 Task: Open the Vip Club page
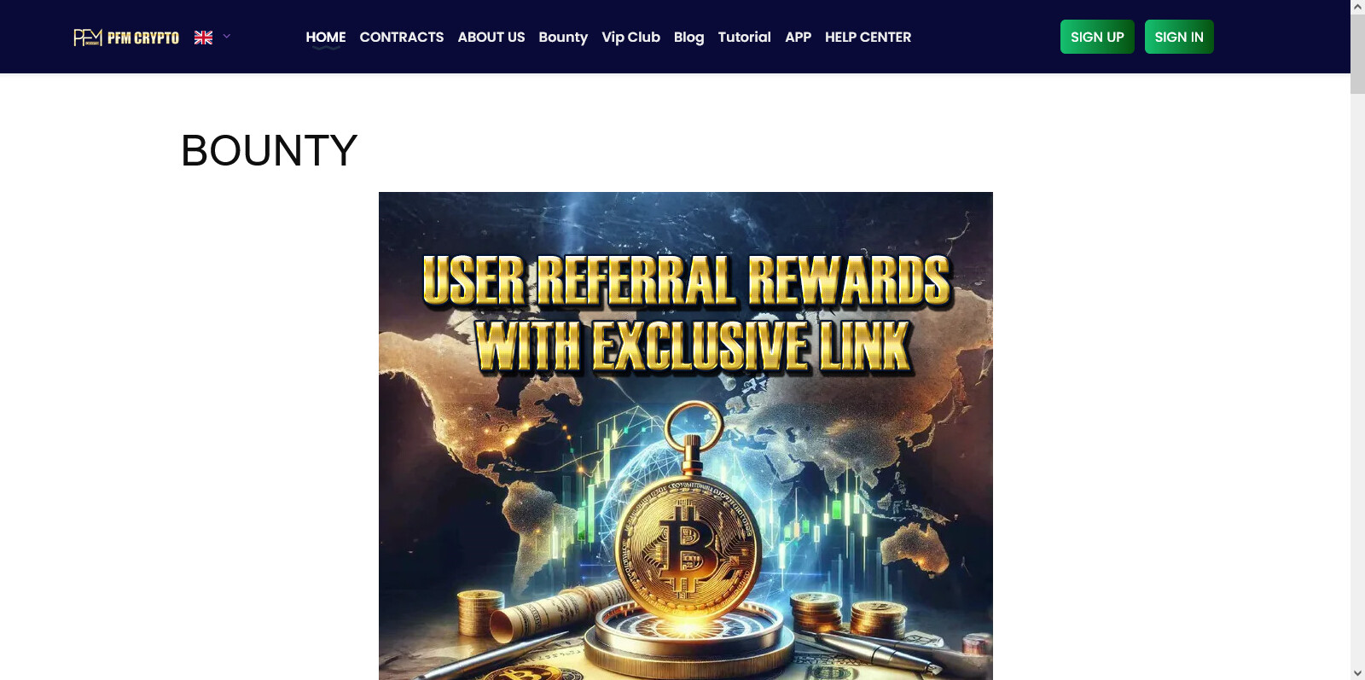point(630,37)
